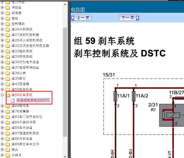
Task: Expand the 继电器 folder
Action: tap(2, 13)
